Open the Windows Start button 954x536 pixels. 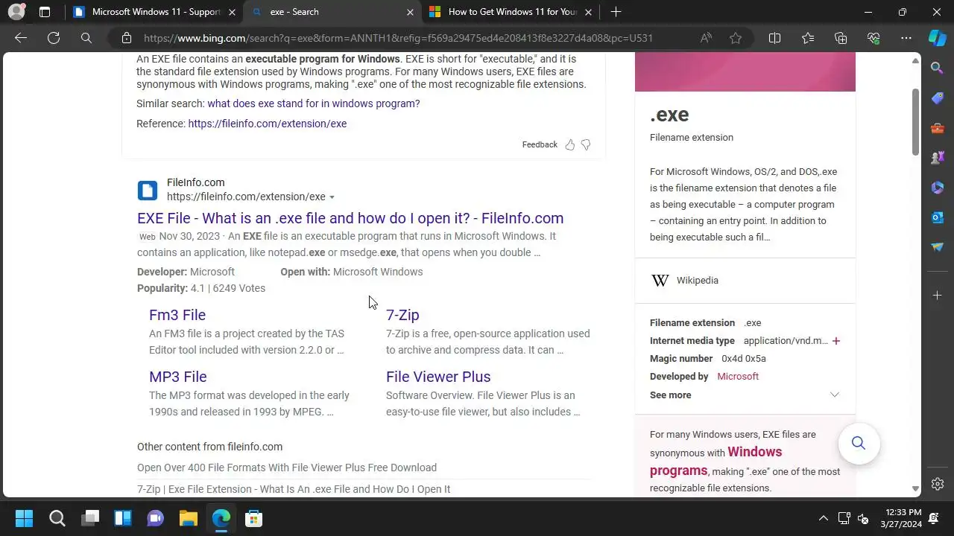(24, 518)
